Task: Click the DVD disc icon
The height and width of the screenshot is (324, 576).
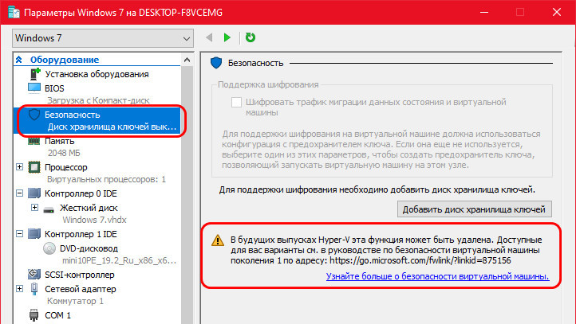Action: 49,248
